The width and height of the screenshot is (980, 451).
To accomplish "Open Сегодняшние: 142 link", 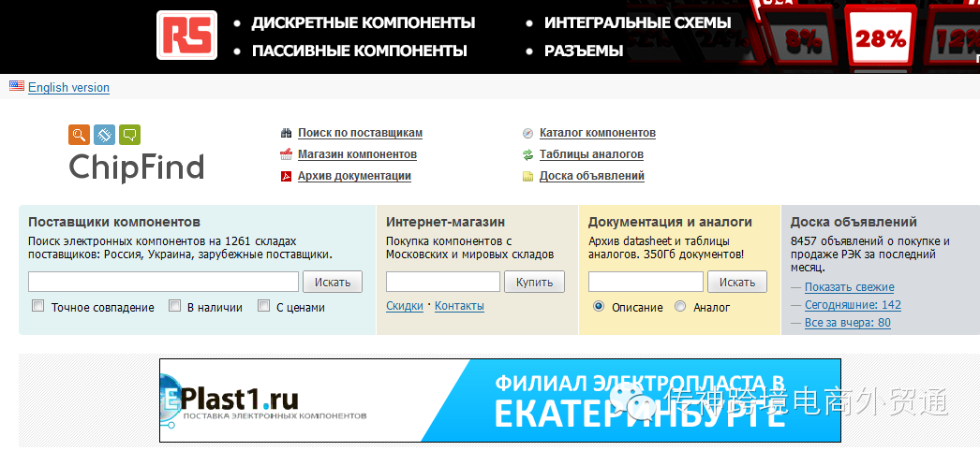I will 853,305.
